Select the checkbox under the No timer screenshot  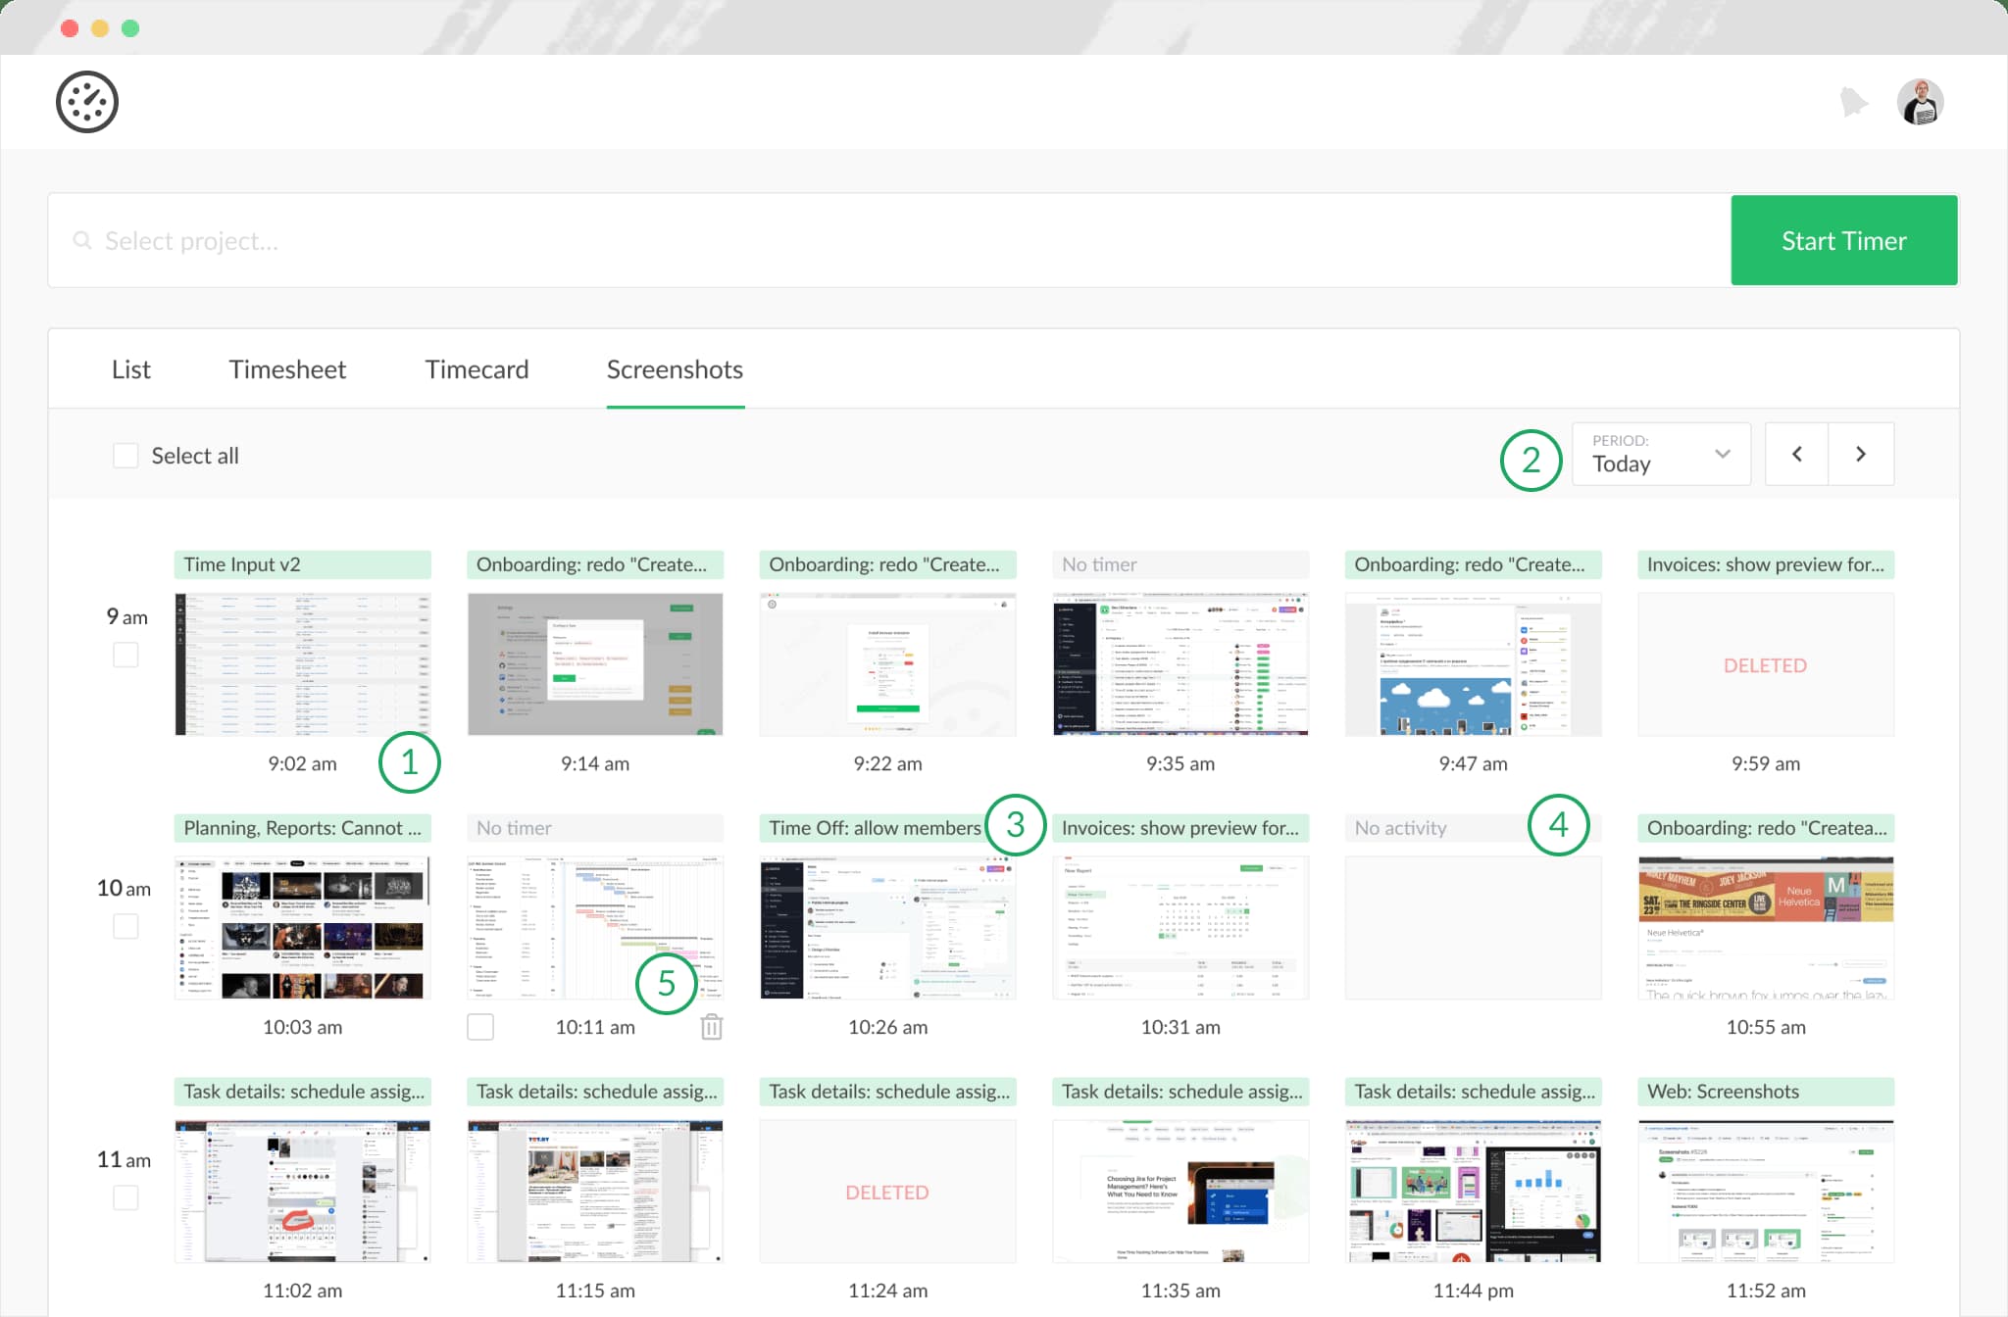[480, 1026]
